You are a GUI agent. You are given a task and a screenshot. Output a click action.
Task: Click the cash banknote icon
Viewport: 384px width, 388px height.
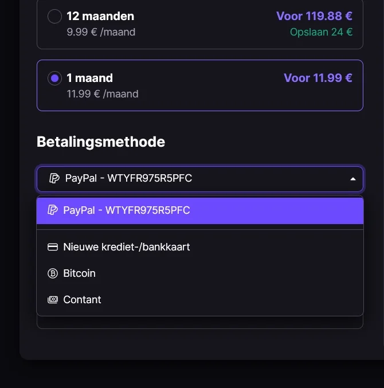[53, 300]
